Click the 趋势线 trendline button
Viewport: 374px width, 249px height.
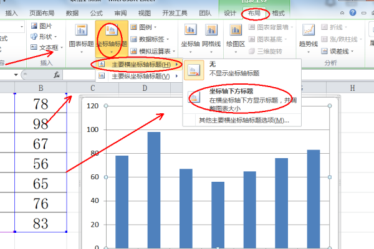309,38
